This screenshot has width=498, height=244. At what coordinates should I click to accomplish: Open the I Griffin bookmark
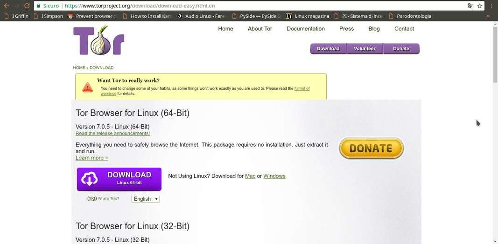coord(16,16)
